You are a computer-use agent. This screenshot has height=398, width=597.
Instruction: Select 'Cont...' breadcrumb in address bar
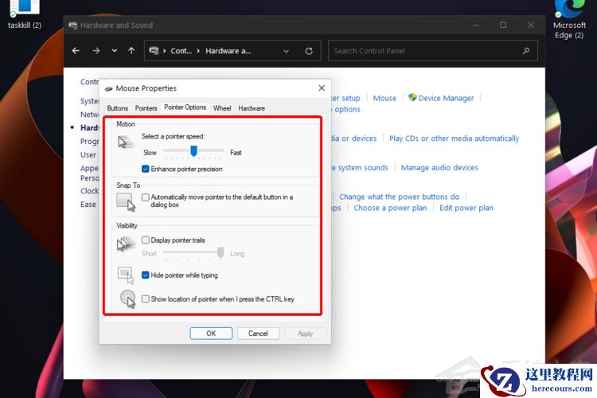pyautogui.click(x=181, y=51)
